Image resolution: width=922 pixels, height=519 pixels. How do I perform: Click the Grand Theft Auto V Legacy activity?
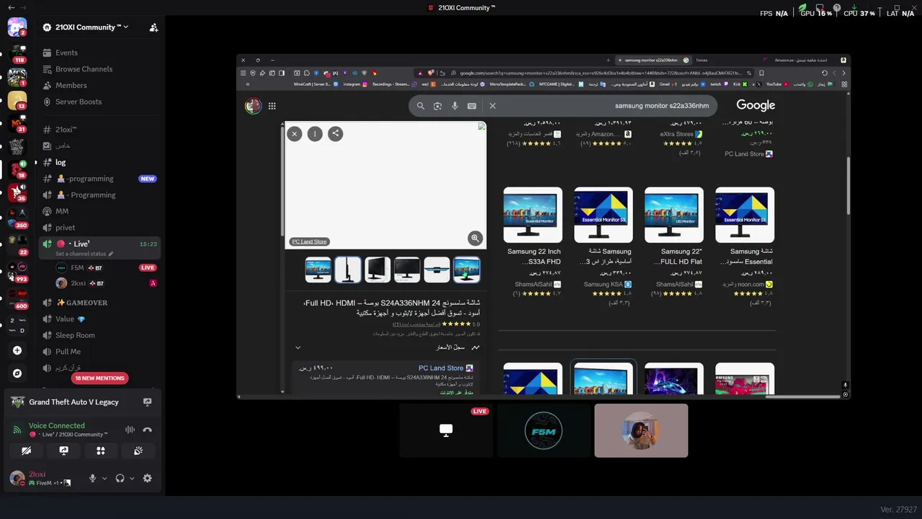point(73,402)
